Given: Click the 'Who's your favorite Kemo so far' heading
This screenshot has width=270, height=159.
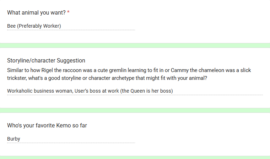Looking at the screenshot, I should coord(47,125).
